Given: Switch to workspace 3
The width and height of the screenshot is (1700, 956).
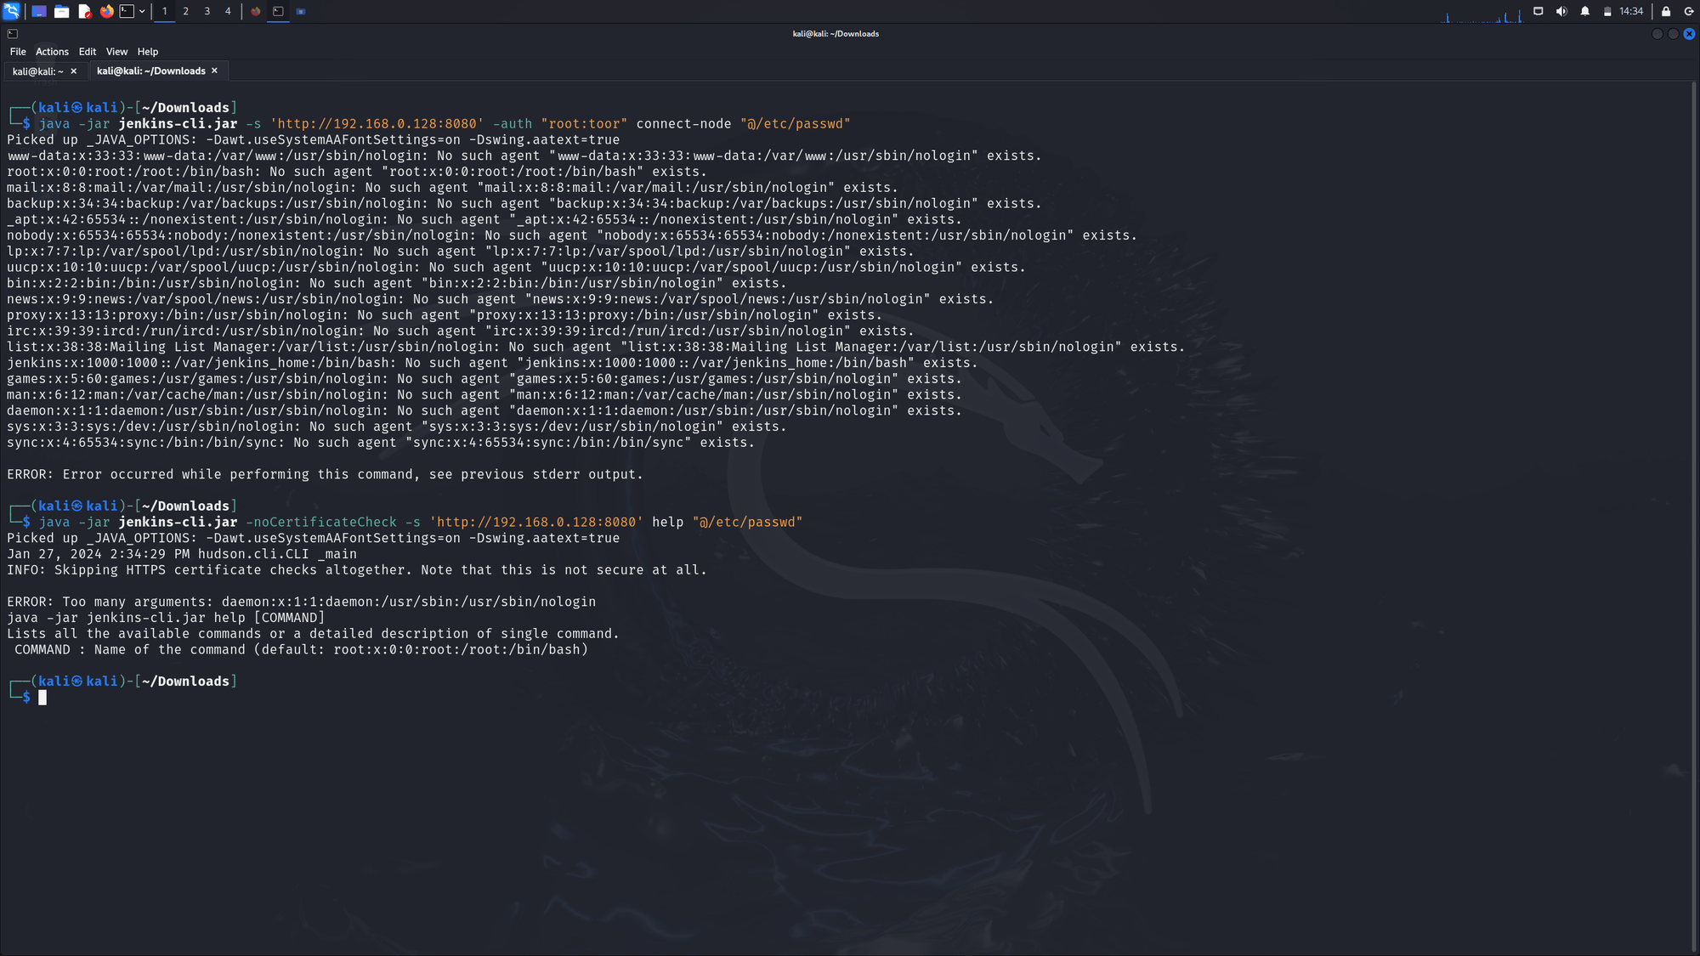Looking at the screenshot, I should pyautogui.click(x=207, y=11).
